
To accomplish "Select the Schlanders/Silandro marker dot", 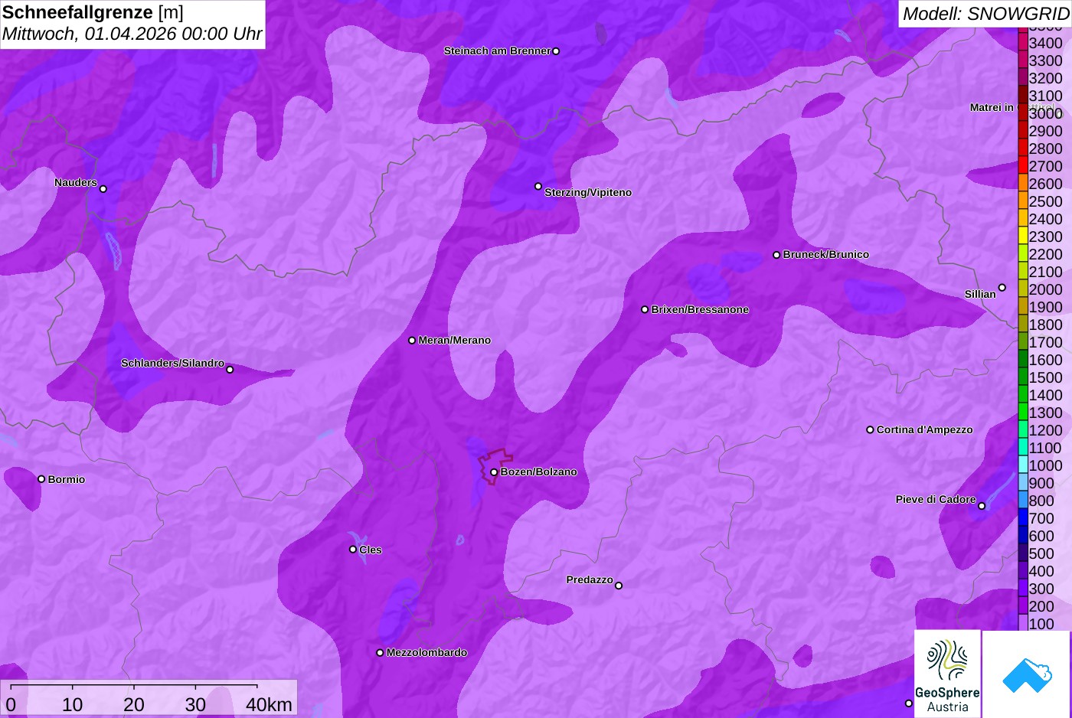I will click(230, 370).
